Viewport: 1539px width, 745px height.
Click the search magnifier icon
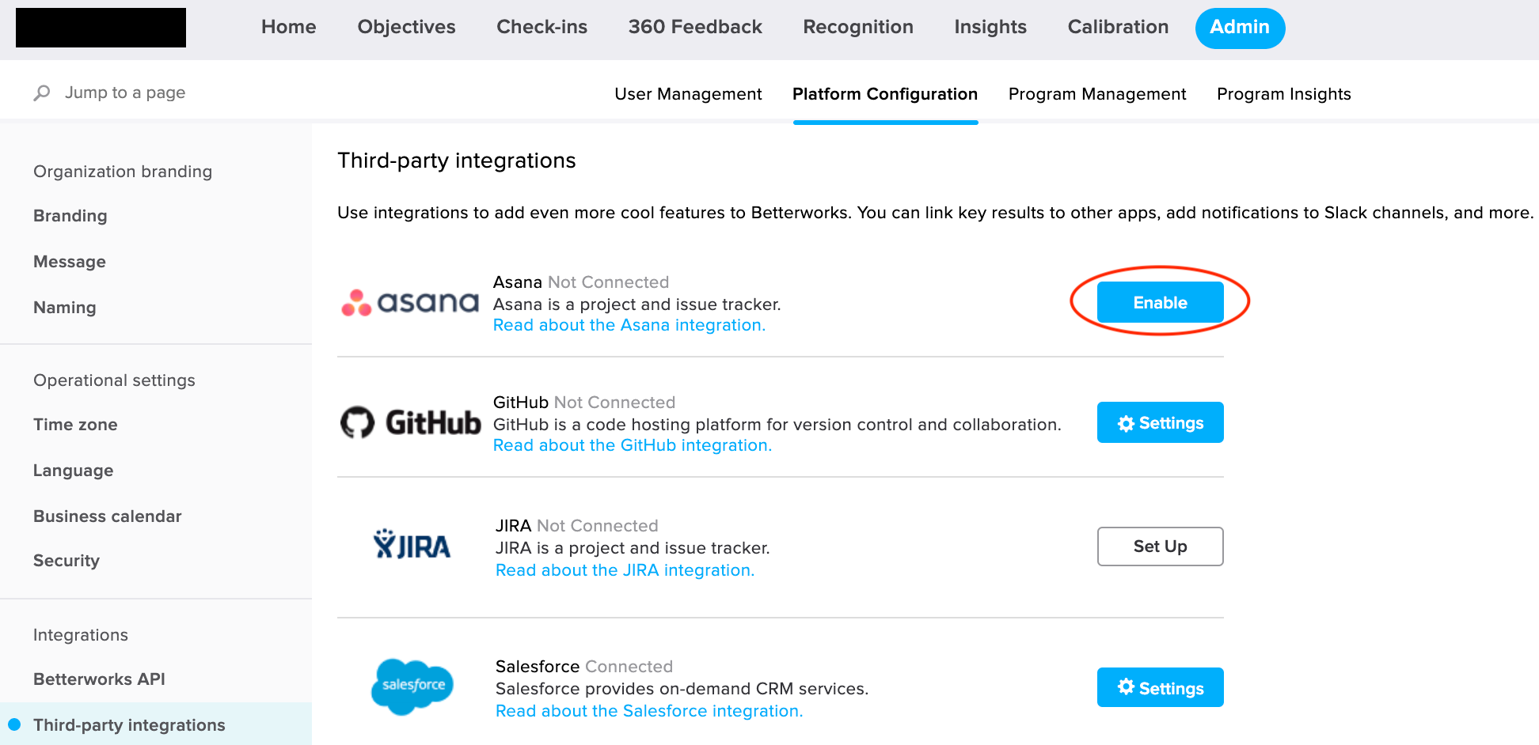(42, 93)
